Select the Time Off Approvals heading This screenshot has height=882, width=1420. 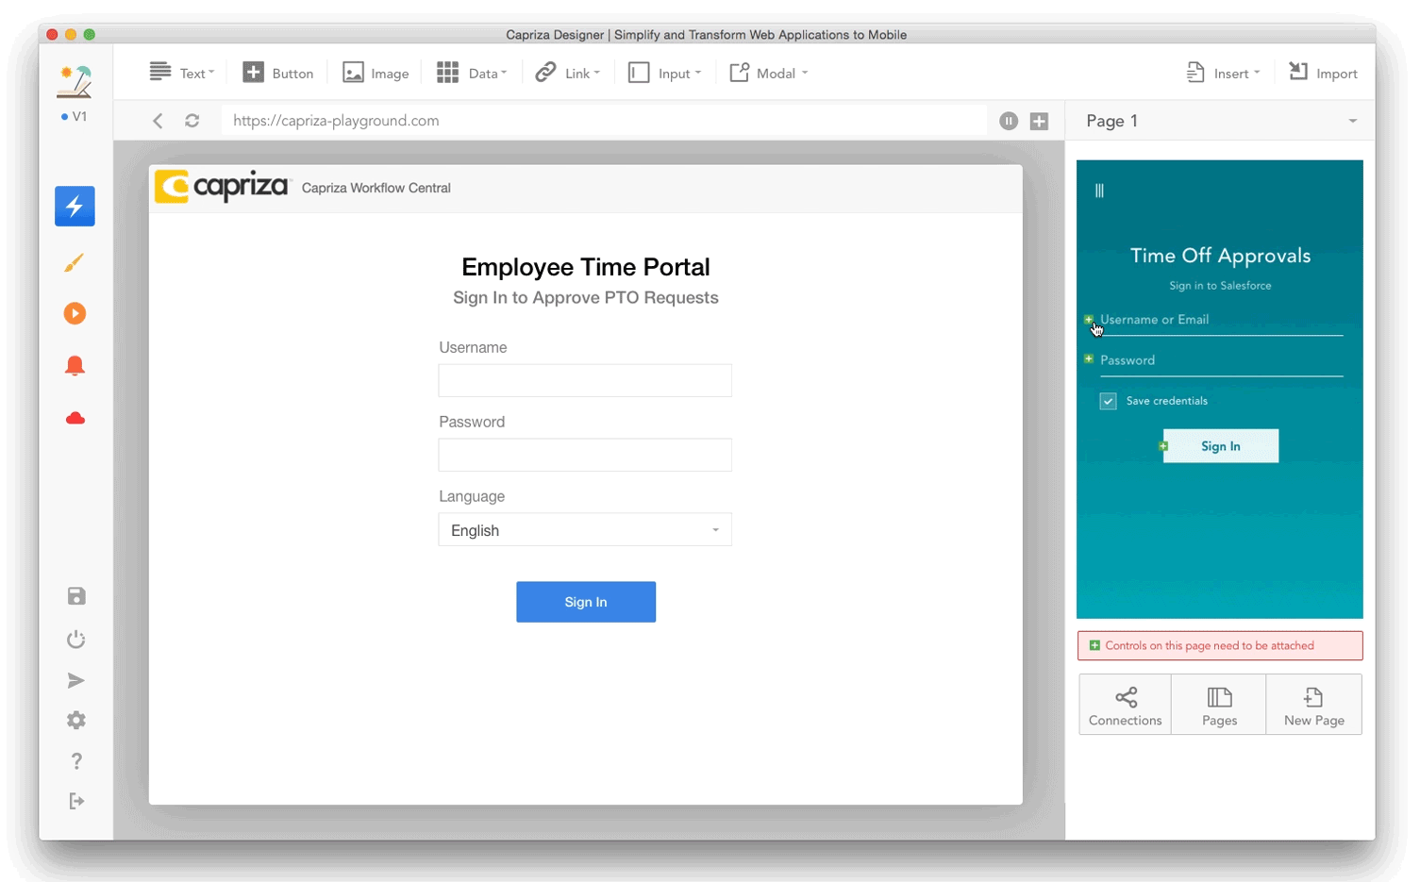1220,256
